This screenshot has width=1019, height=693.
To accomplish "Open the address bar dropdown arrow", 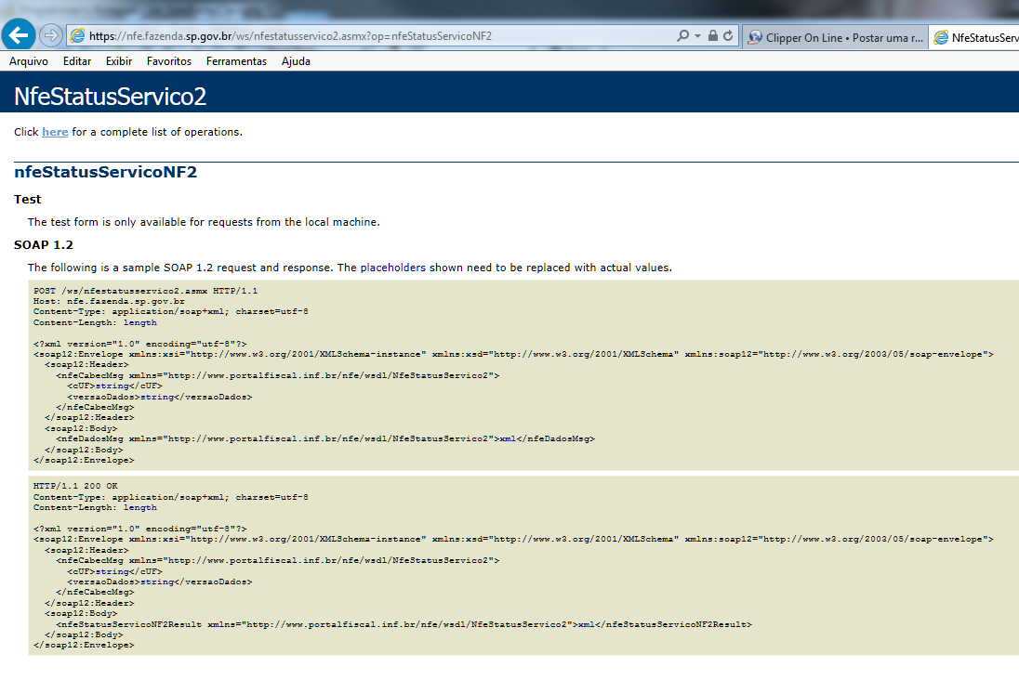I will [698, 35].
